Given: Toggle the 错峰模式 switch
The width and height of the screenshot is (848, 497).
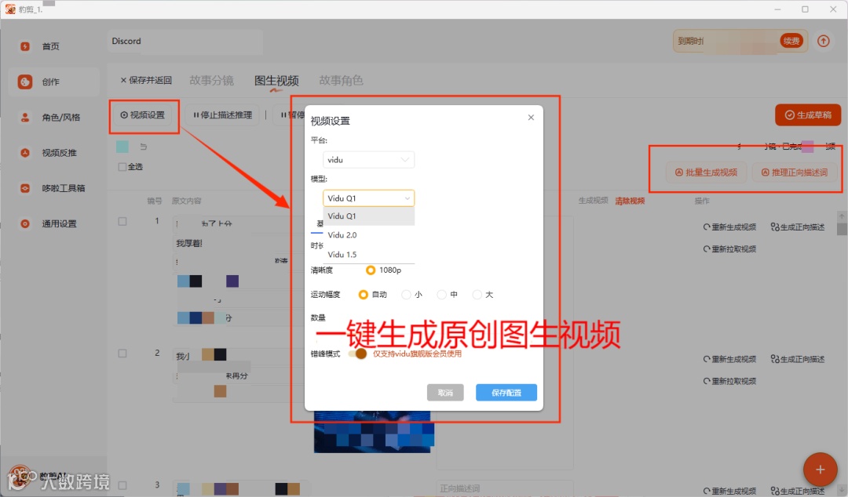Looking at the screenshot, I should [357, 354].
